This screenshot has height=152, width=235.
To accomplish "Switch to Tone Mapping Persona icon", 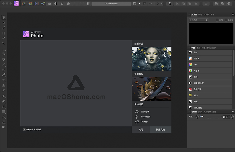I will [x=37, y=3].
